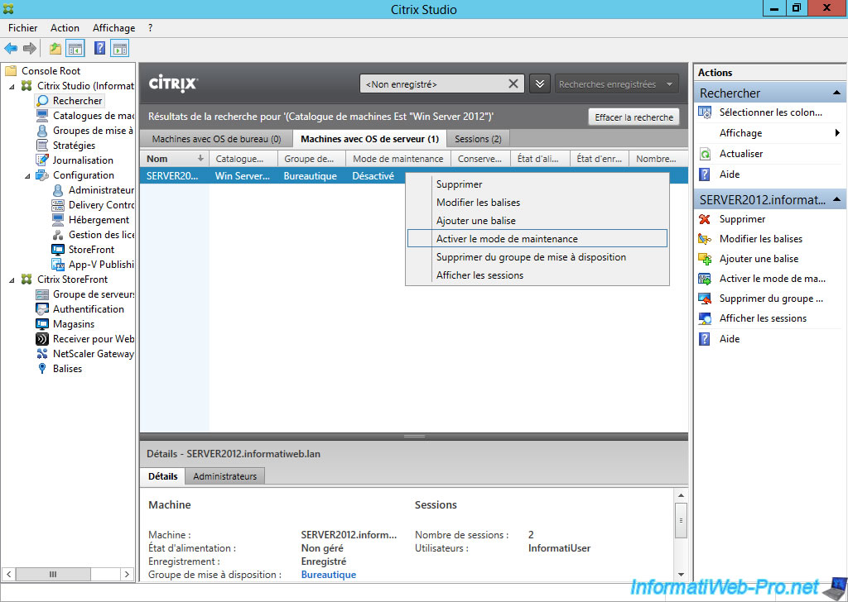Toggle the show/hide action pane icon
848x602 pixels.
click(119, 49)
